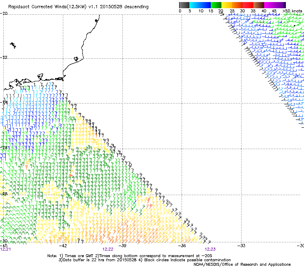The image size is (304, 267).
Task: Click the -20 latitude axis label
Action: click(x=4, y=13)
